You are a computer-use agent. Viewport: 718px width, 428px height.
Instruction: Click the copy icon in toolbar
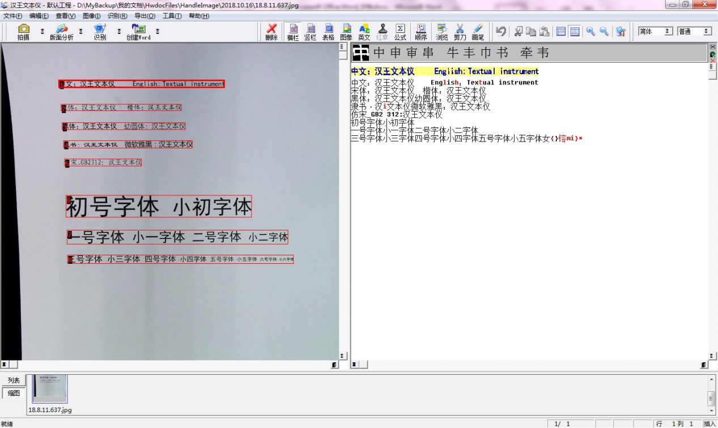pyautogui.click(x=531, y=31)
